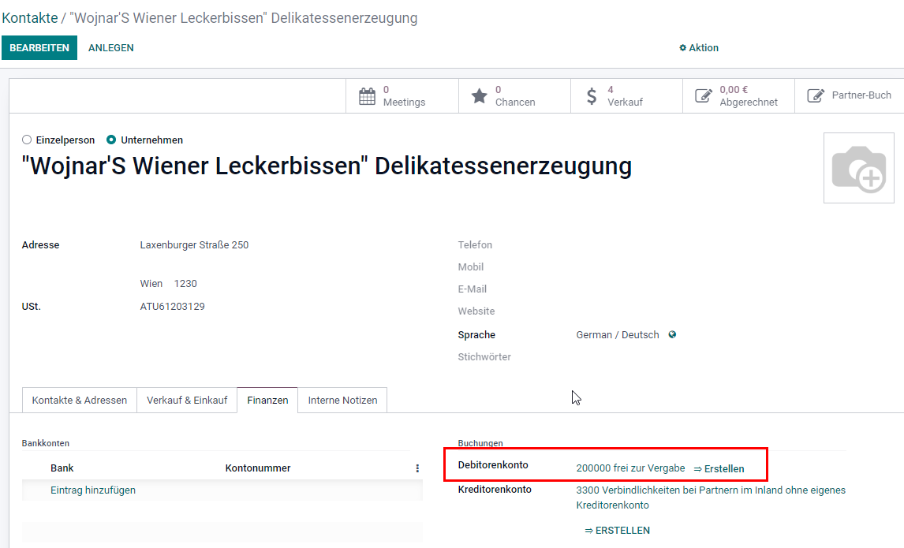Click the USt. value ATU61203129
904x548 pixels.
coord(173,307)
